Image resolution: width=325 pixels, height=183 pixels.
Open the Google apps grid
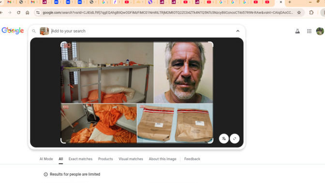coord(309,31)
